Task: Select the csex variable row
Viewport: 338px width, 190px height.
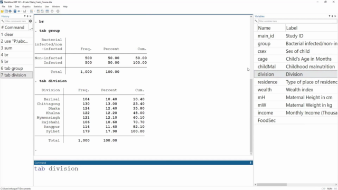Action: click(296, 51)
